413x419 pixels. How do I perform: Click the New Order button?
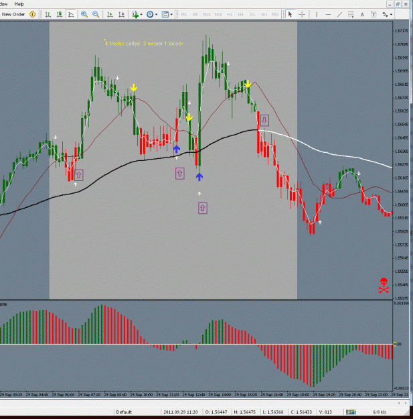(x=13, y=15)
